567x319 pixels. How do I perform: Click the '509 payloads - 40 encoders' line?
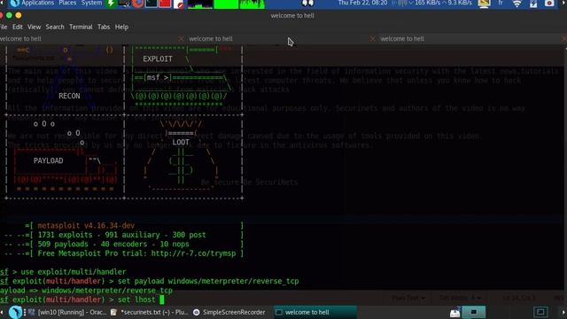click(113, 245)
